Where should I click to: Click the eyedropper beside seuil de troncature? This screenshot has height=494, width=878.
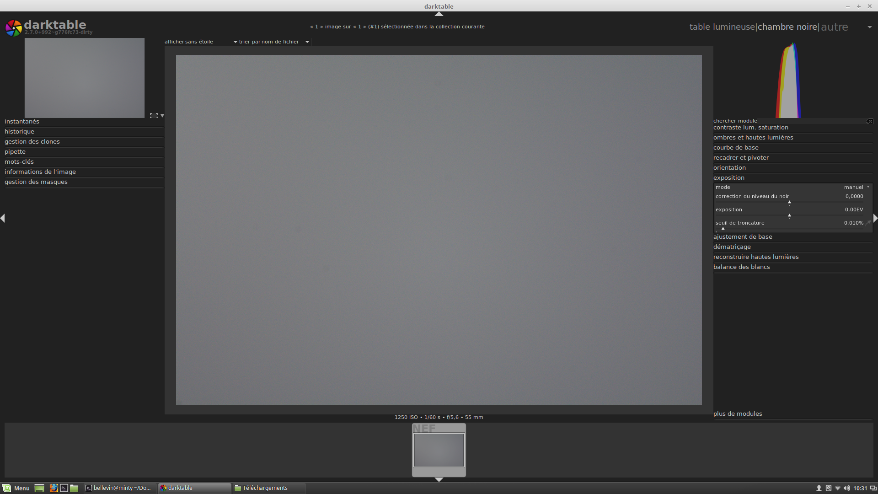coord(868,223)
